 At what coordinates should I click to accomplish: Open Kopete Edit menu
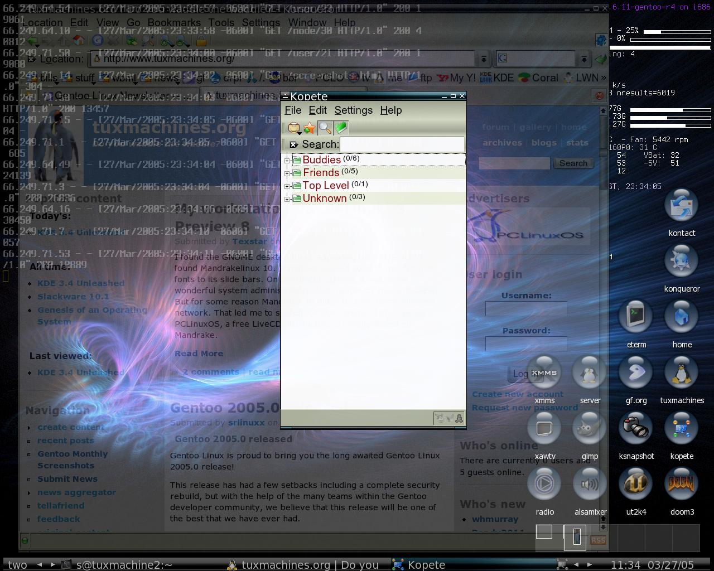click(318, 110)
